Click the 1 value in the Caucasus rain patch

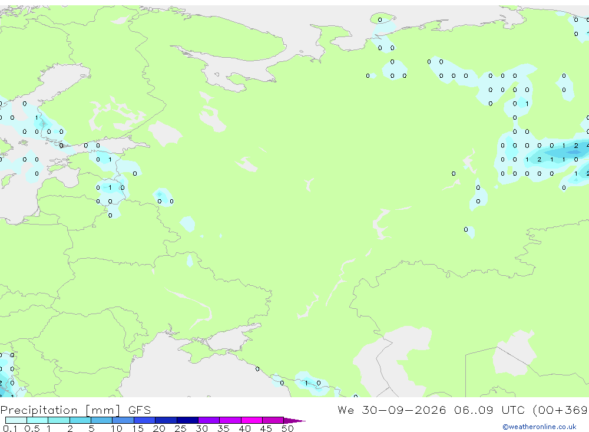(x=306, y=383)
